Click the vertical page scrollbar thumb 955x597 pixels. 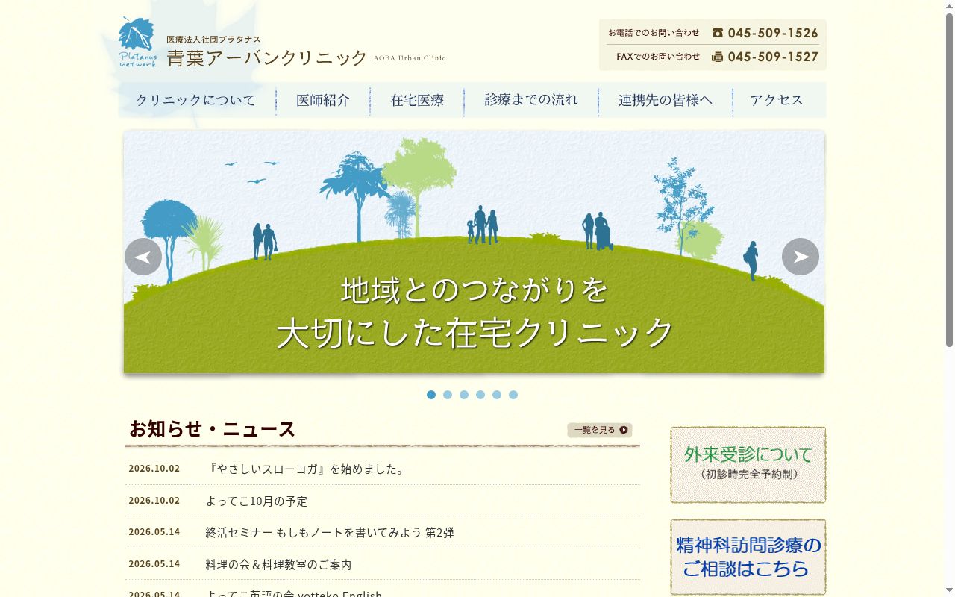pyautogui.click(x=949, y=179)
